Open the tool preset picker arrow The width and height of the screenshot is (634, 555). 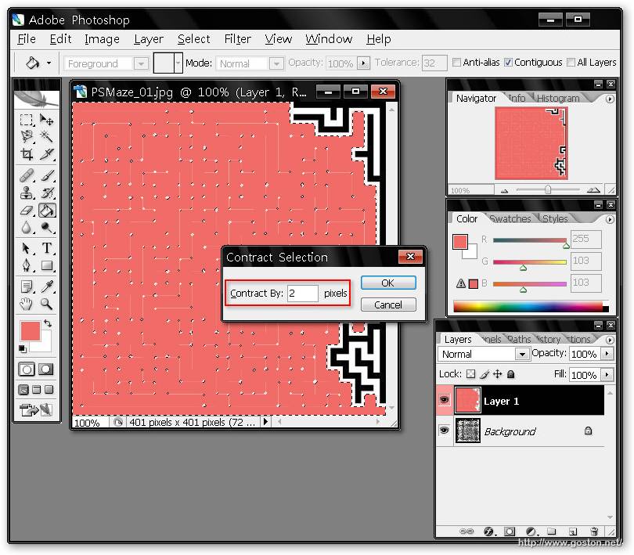(x=49, y=63)
